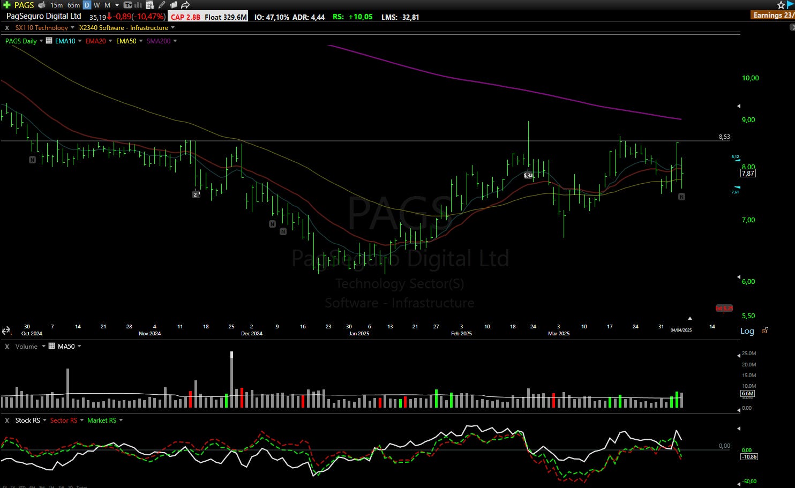Click the green plus add-symbol icon
Screen dimensions: 795x488
pyautogui.click(x=6, y=5)
